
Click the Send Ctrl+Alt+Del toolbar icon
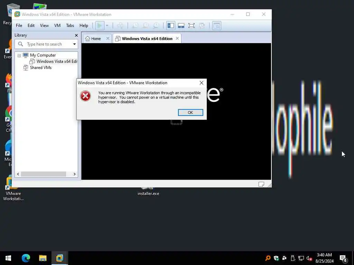pos(120,26)
